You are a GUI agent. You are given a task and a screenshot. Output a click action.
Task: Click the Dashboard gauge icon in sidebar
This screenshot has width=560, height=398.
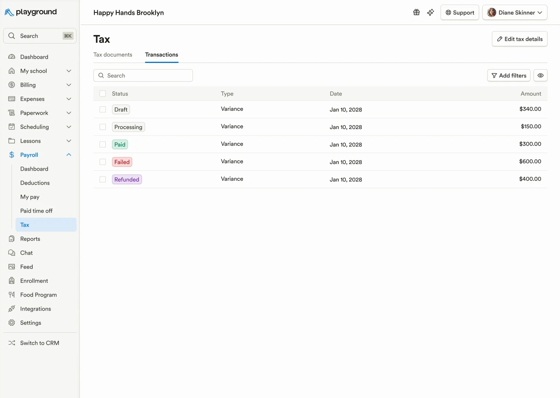[x=12, y=57]
